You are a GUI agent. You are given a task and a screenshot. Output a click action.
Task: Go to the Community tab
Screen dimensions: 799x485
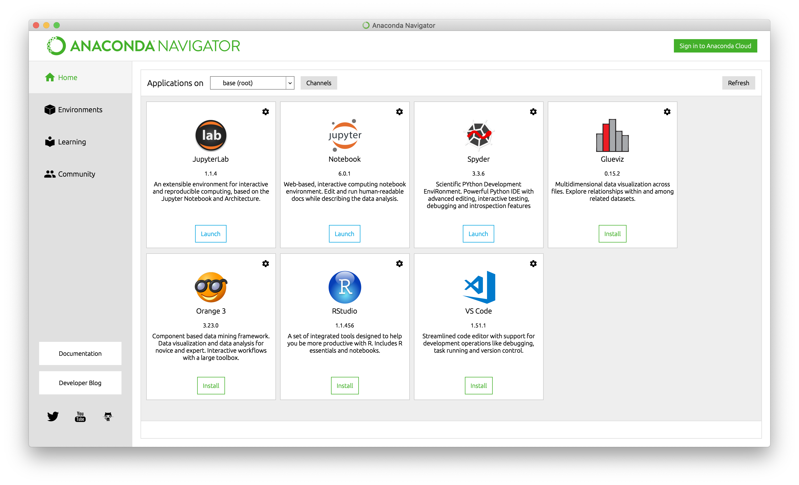coord(76,174)
